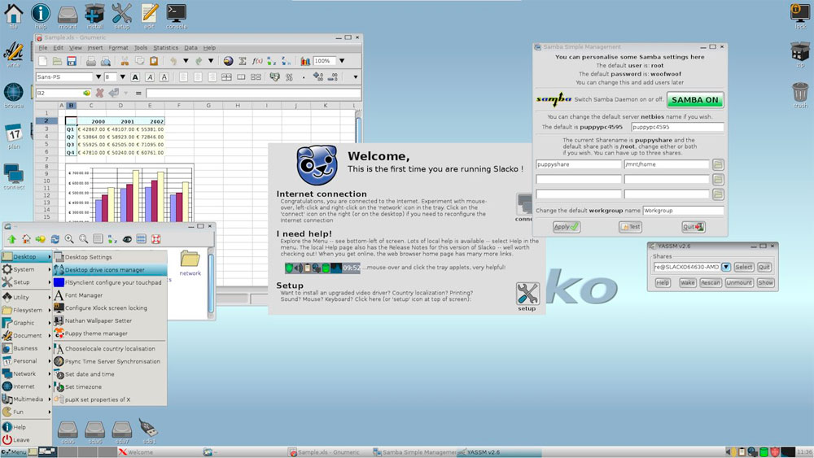Toggle right alignment in Gnumeric format toolbar
The image size is (814, 458).
[x=212, y=77]
